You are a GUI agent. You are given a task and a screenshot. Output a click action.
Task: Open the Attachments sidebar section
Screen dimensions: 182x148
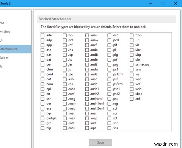click(16, 49)
